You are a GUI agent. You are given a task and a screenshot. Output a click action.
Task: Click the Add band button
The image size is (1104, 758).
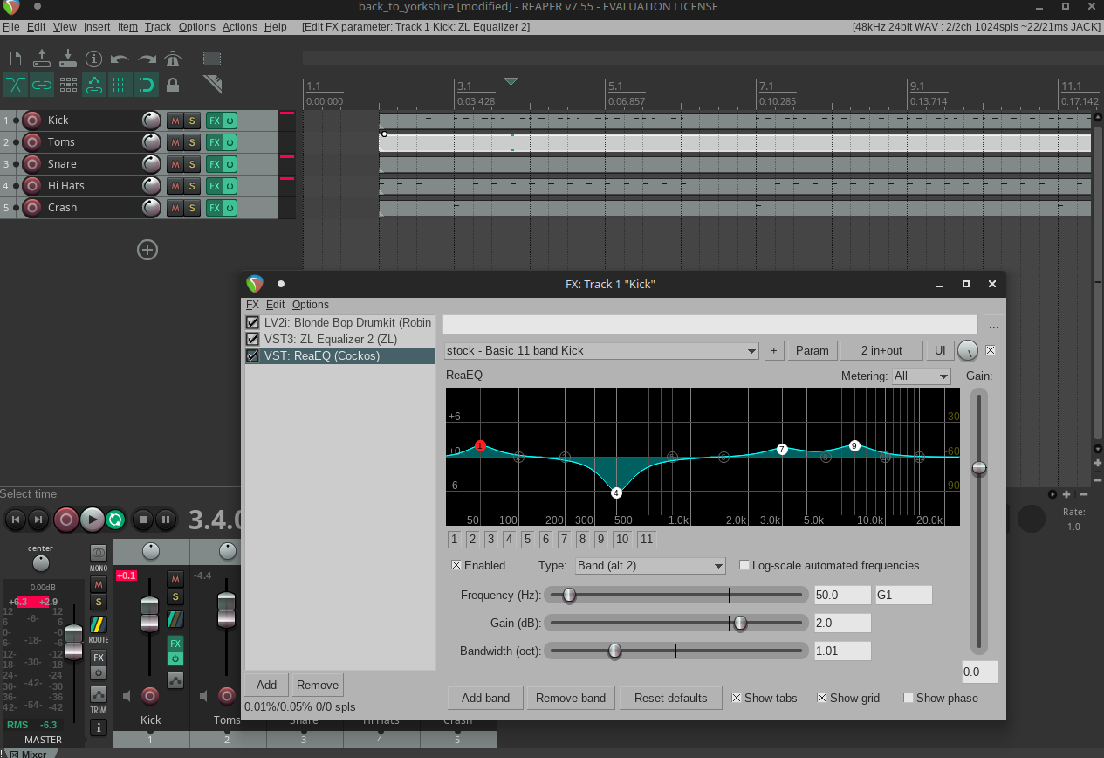485,698
